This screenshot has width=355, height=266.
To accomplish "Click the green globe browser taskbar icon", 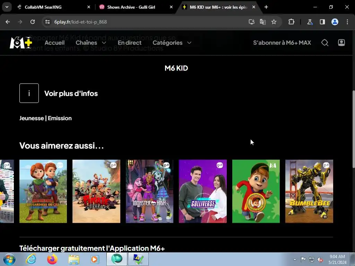I will 116,259.
